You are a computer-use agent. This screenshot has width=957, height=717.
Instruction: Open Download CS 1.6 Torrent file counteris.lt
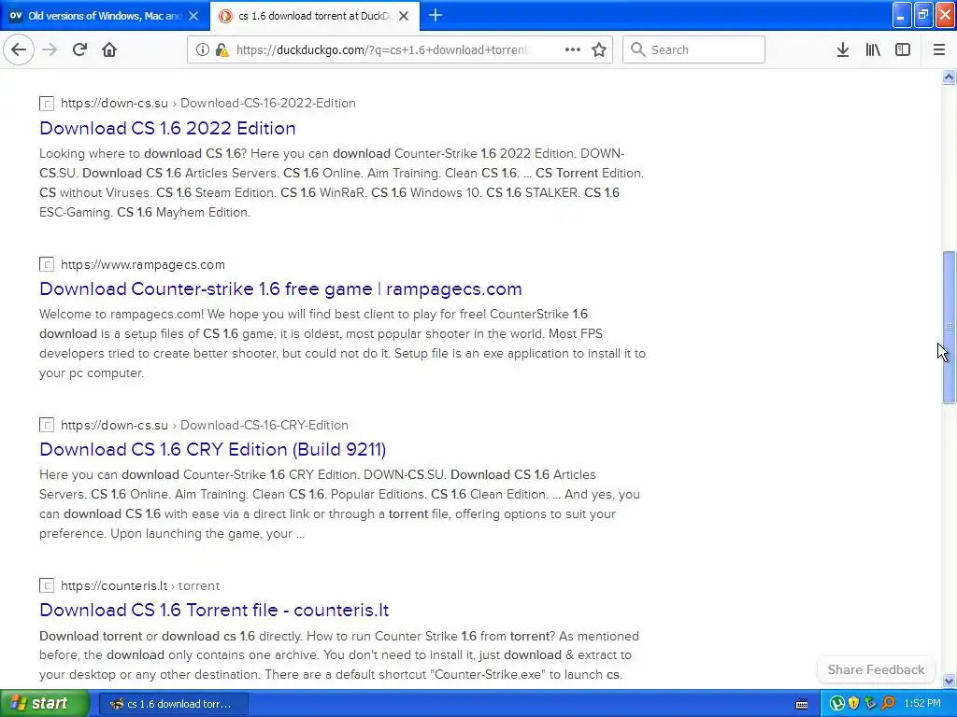(x=214, y=610)
